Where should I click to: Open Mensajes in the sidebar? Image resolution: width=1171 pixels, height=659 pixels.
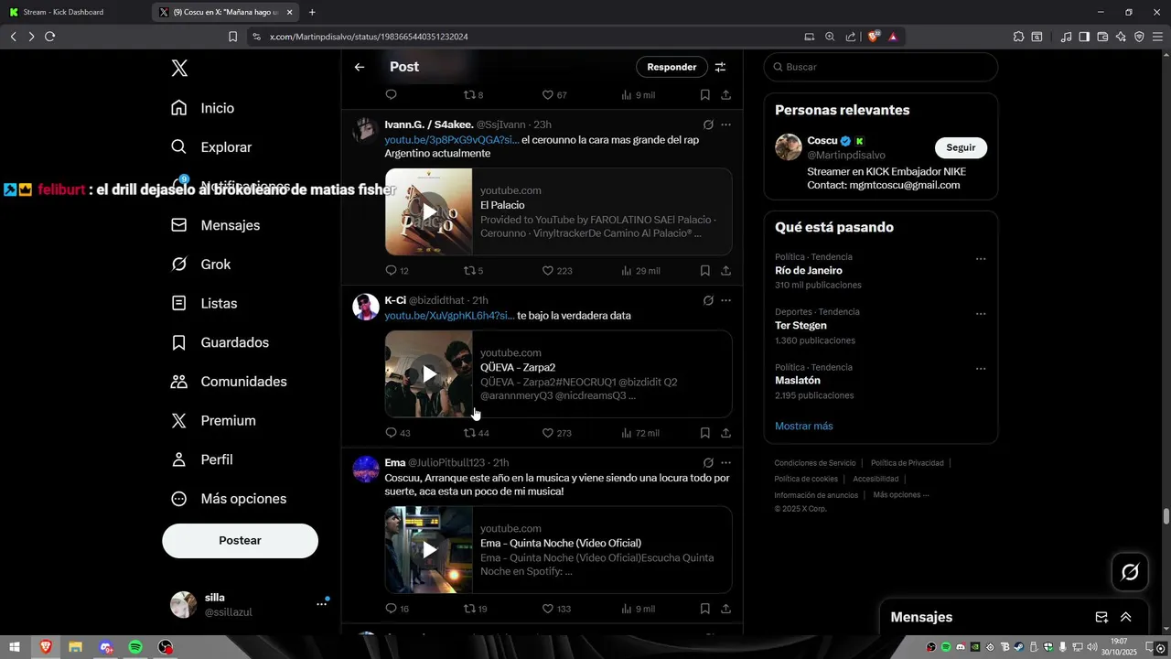tap(215, 225)
